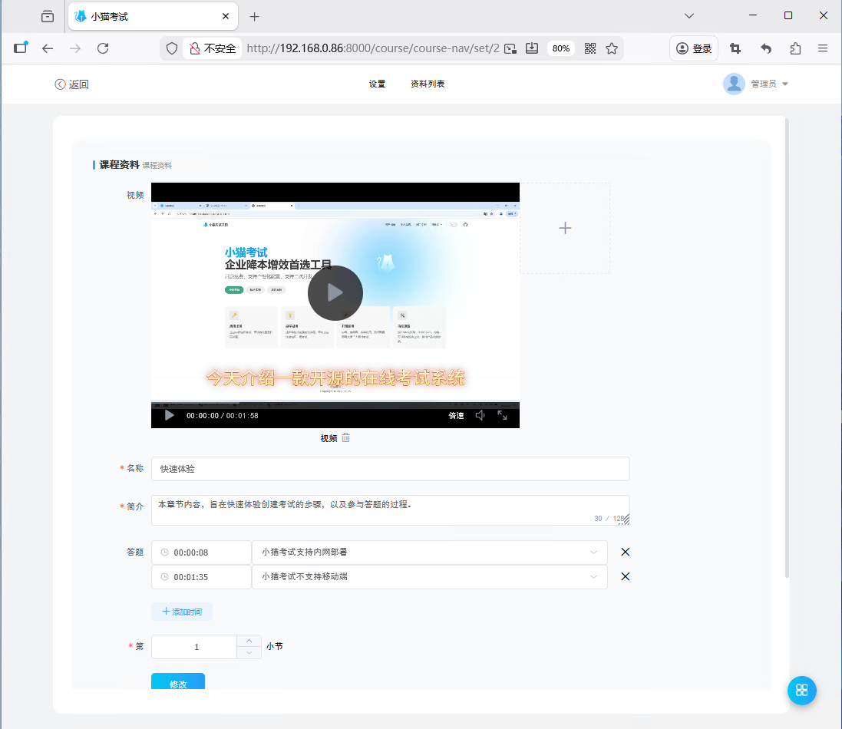
Task: Click the 名称 input field 快速体验
Action: [391, 469]
